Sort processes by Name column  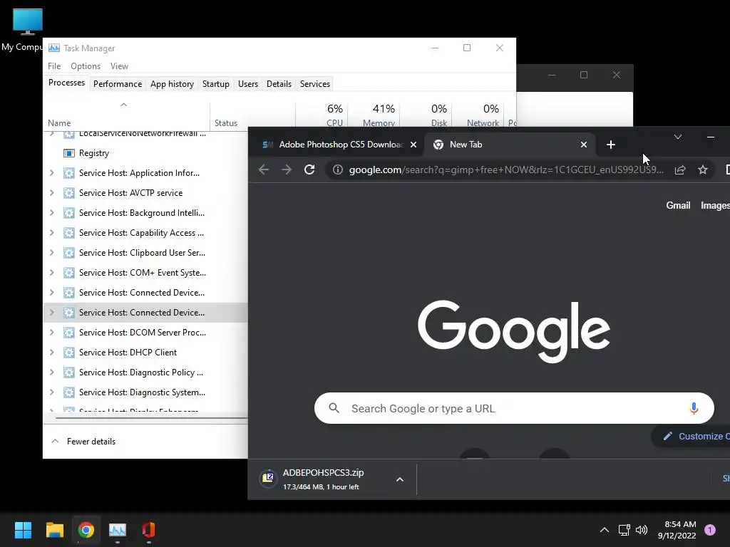tap(127, 115)
